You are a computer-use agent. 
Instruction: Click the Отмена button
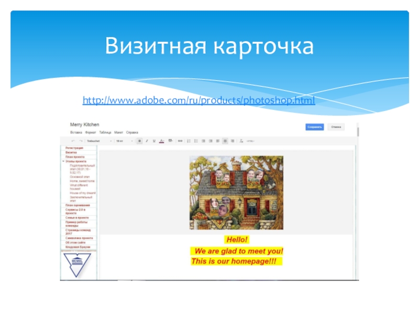pyautogui.click(x=336, y=127)
